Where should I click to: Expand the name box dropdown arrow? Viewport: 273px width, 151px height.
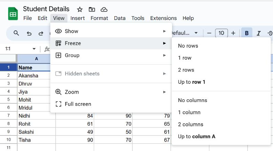pyautogui.click(x=34, y=49)
